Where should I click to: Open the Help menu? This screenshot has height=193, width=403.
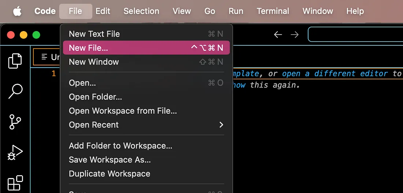[355, 11]
